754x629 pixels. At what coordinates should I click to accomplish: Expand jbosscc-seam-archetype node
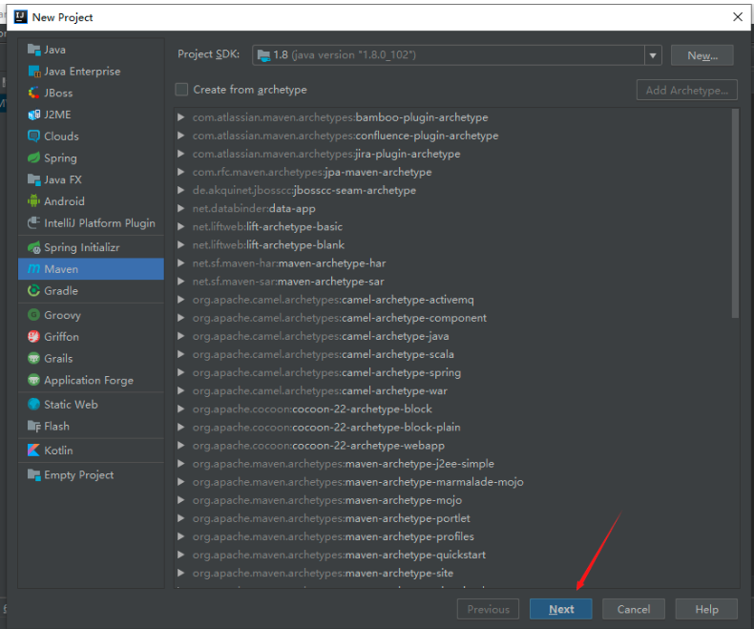click(x=180, y=191)
